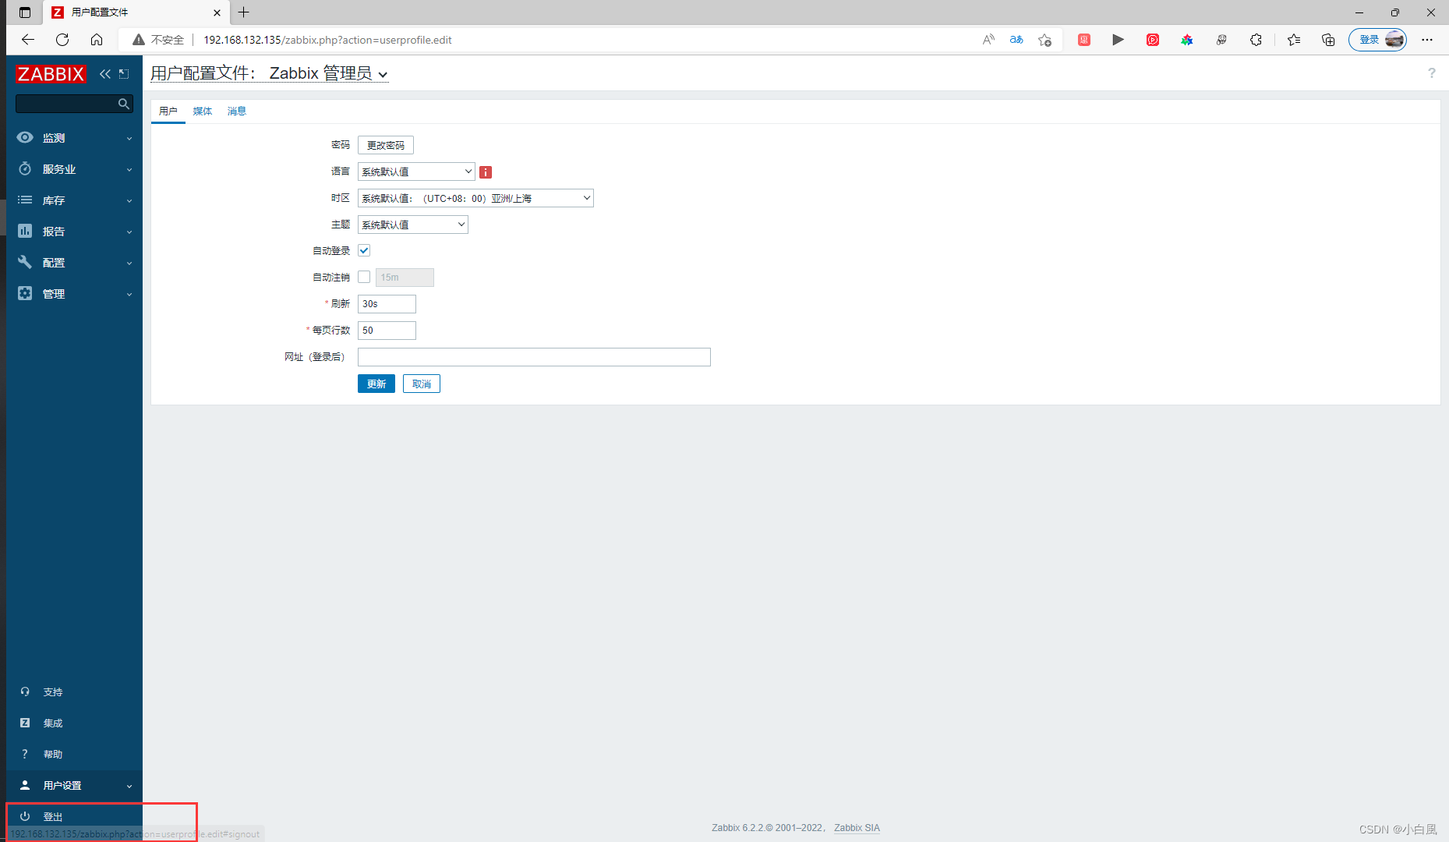Click the page help question mark

[x=1431, y=73]
